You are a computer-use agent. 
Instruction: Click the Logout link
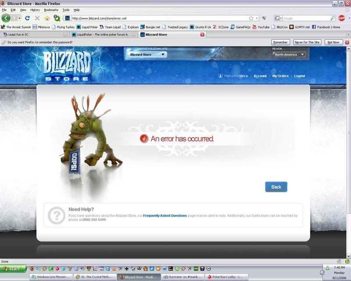coord(300,76)
